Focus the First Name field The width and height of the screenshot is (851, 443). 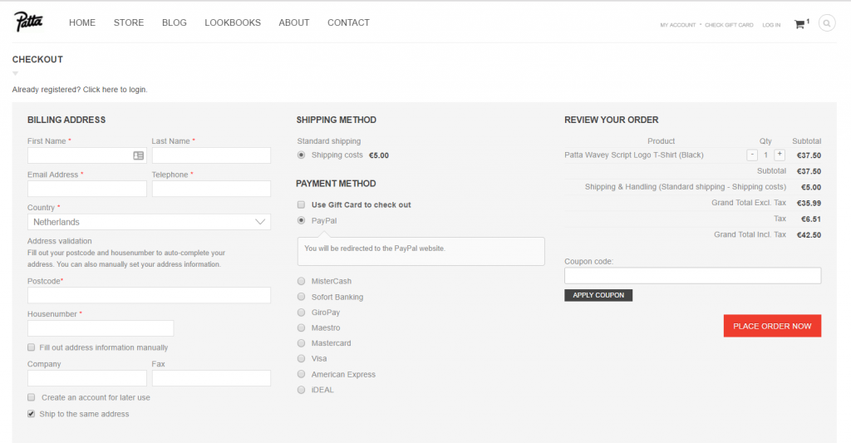point(86,155)
